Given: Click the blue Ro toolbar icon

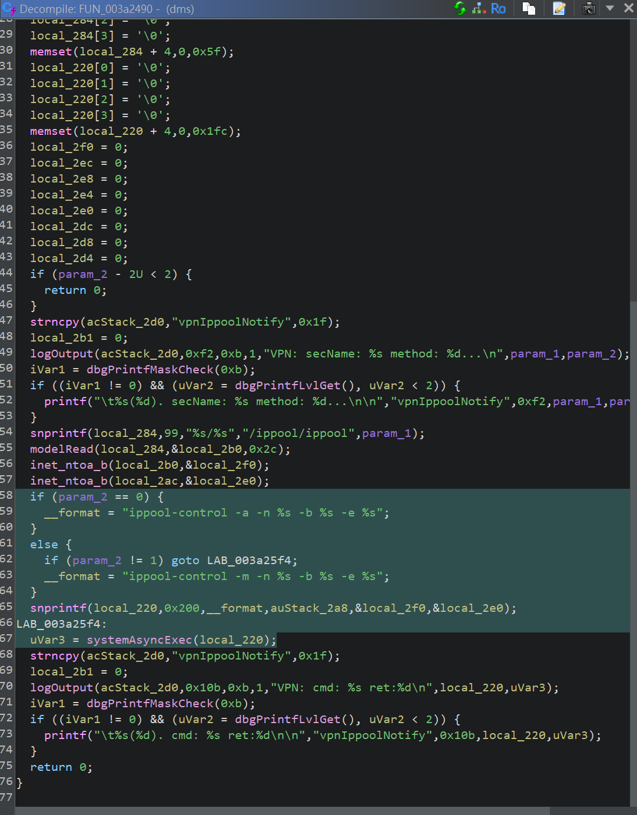Looking at the screenshot, I should [498, 8].
